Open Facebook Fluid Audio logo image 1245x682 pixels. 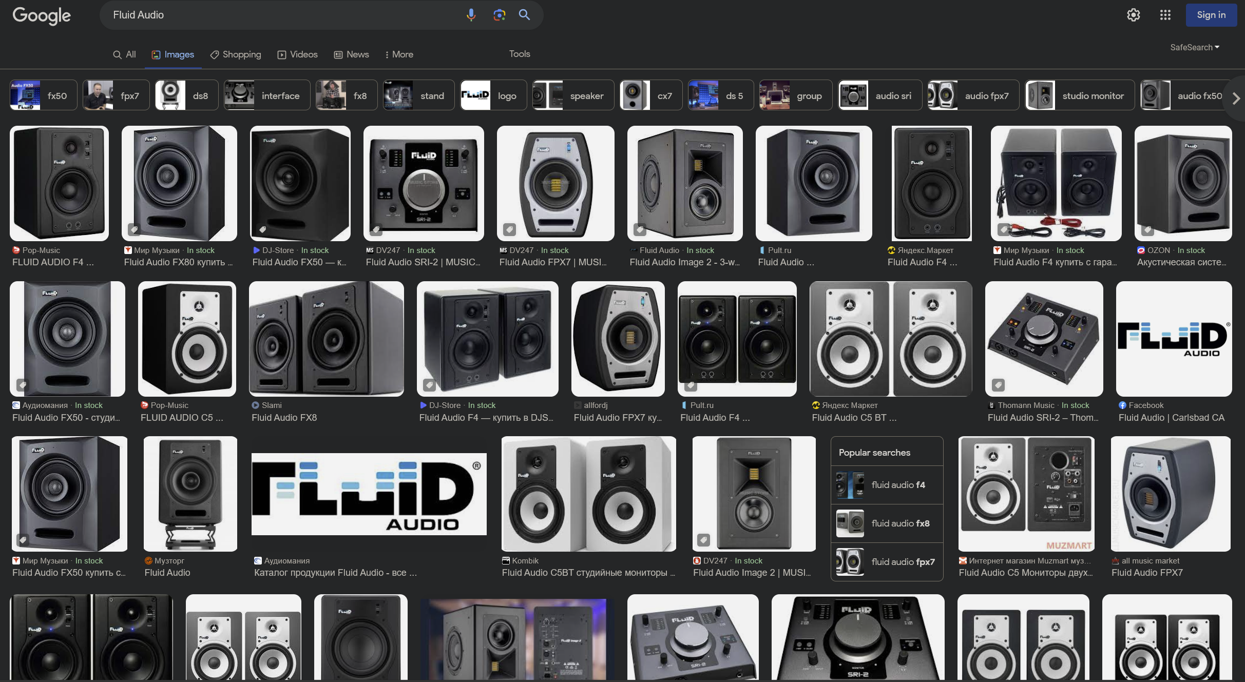[1174, 339]
